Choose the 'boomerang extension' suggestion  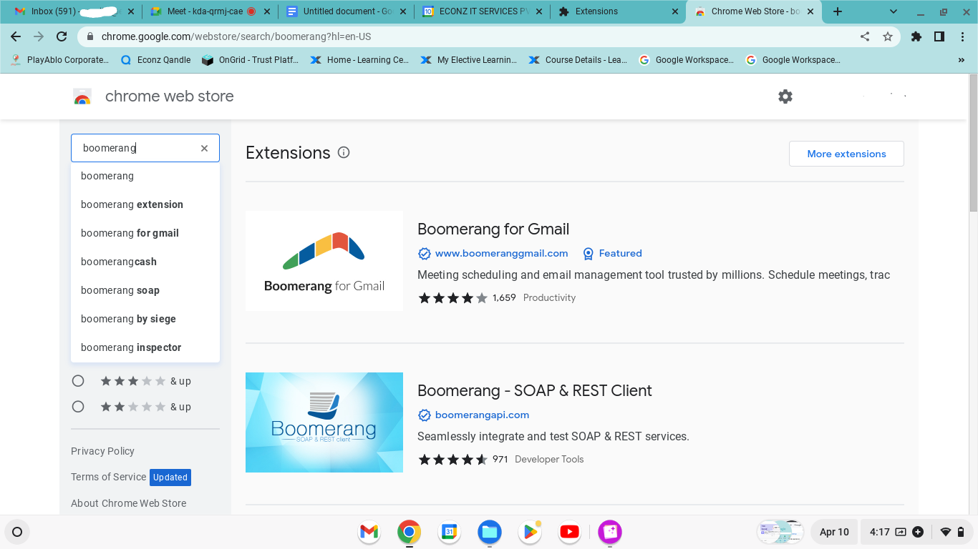pos(145,204)
